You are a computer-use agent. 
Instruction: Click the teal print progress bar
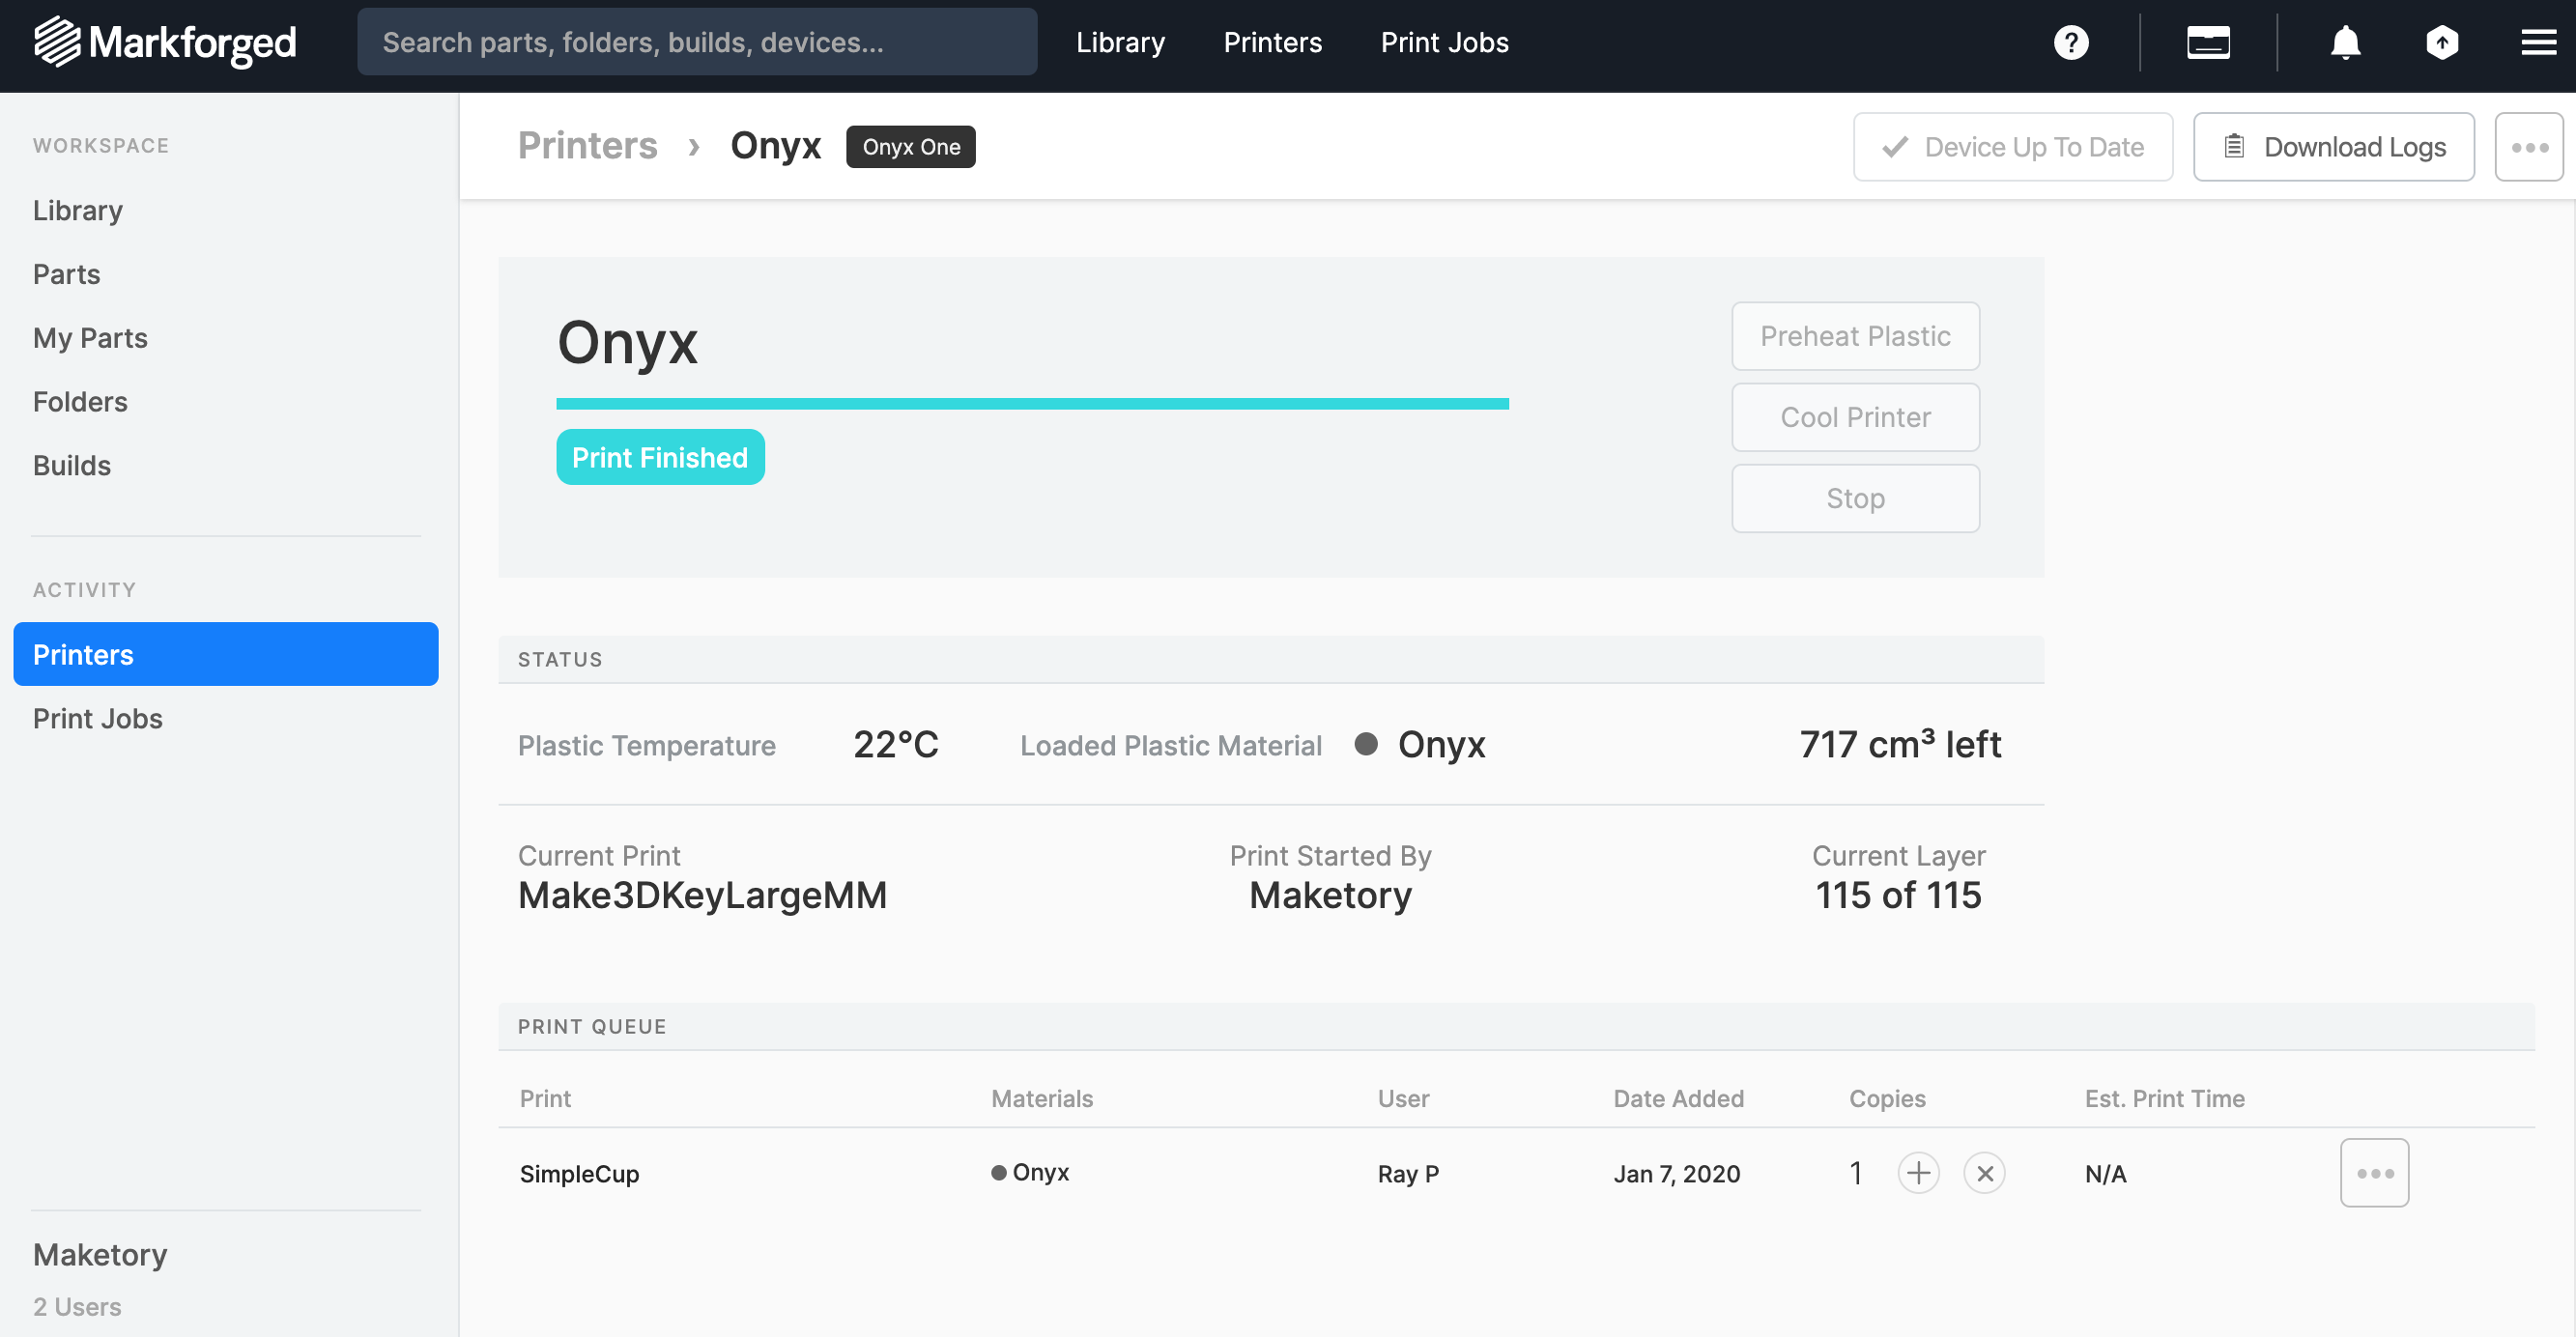pos(1033,404)
